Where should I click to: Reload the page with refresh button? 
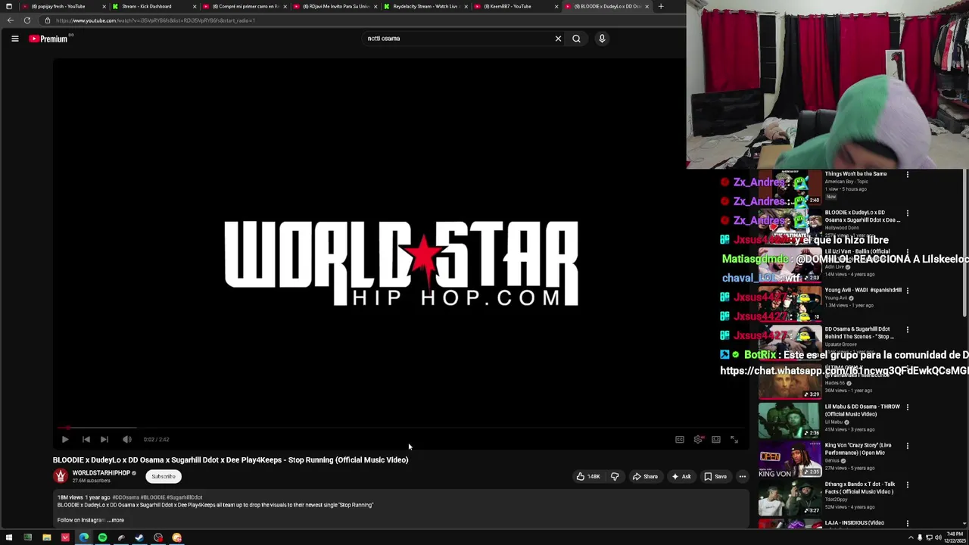26,20
